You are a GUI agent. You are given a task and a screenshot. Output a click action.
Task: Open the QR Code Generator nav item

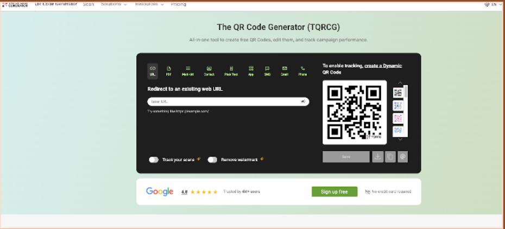[56, 4]
